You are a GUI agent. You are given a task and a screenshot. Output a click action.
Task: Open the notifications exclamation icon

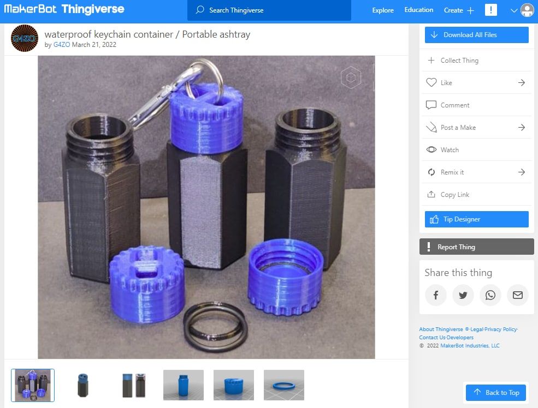[490, 10]
